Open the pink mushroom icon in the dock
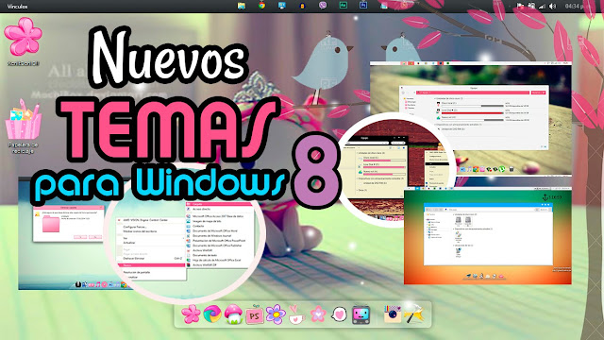The width and height of the screenshot is (604, 340). coord(233,314)
